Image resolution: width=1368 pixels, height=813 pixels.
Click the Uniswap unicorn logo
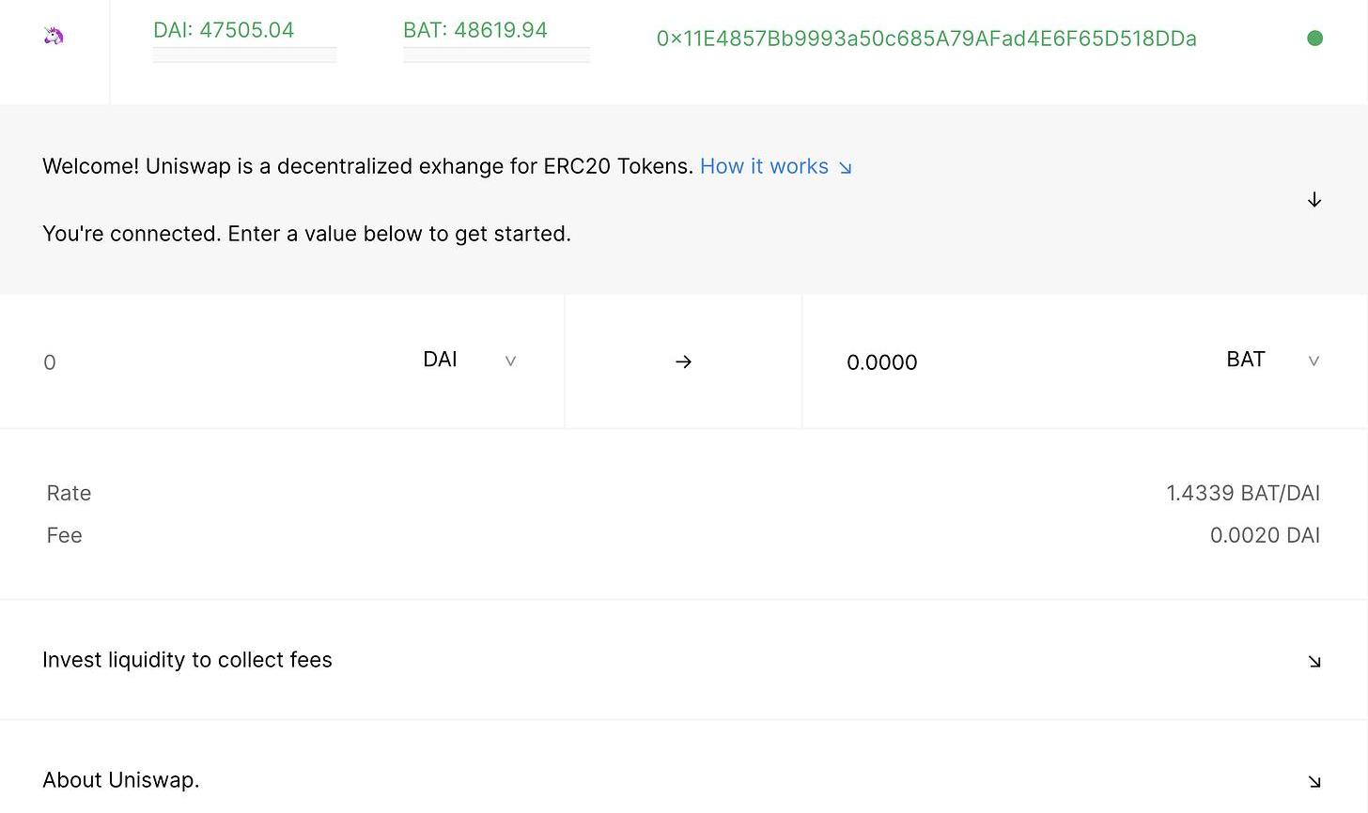click(54, 36)
